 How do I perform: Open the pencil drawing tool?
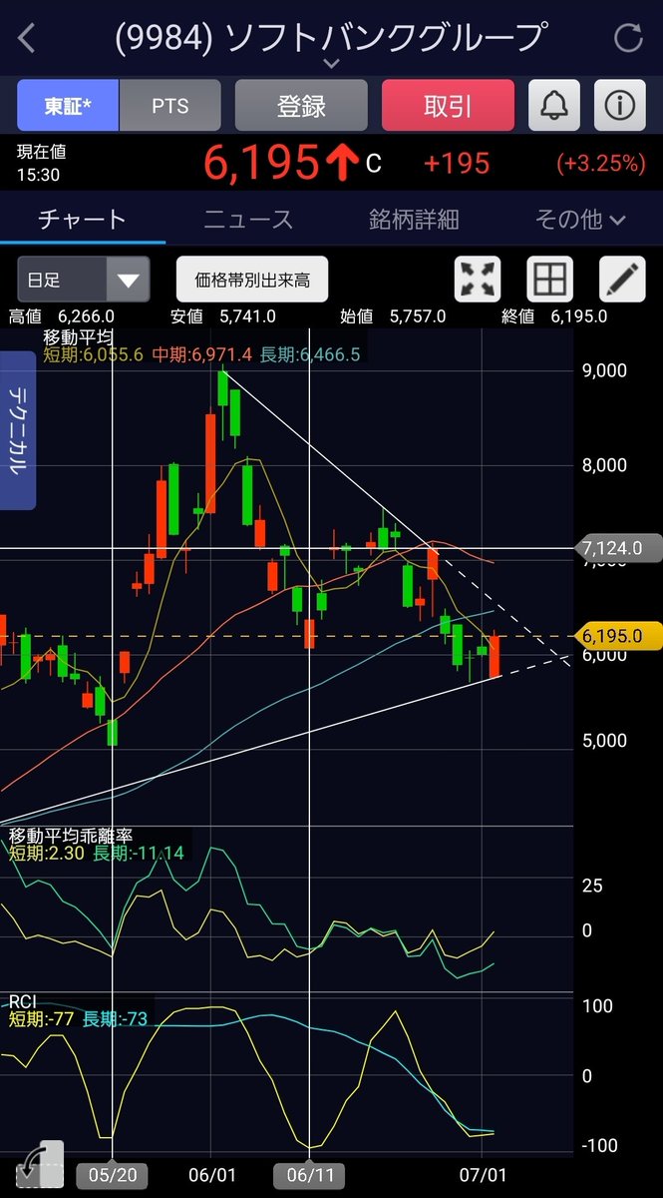[x=622, y=280]
